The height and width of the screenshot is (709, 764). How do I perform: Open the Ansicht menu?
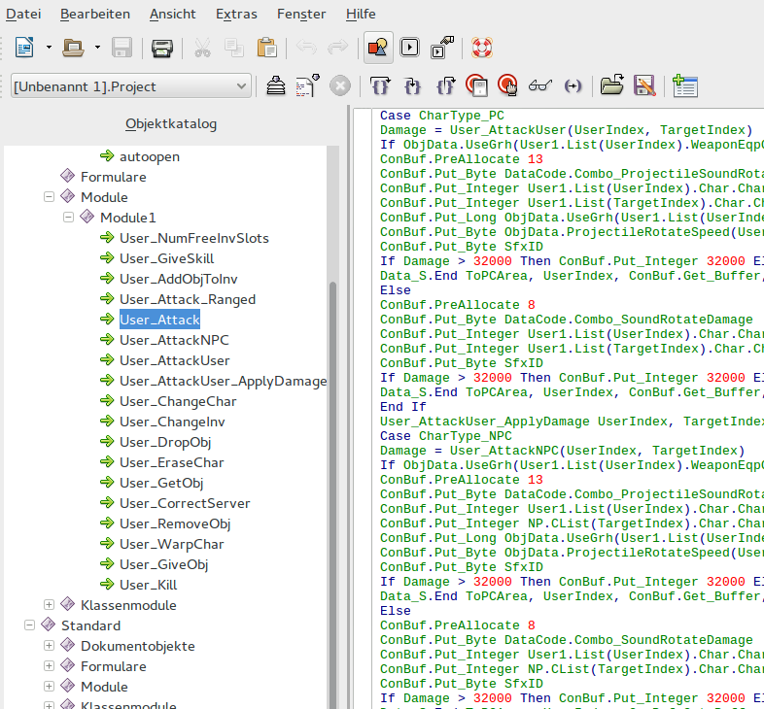tap(172, 15)
